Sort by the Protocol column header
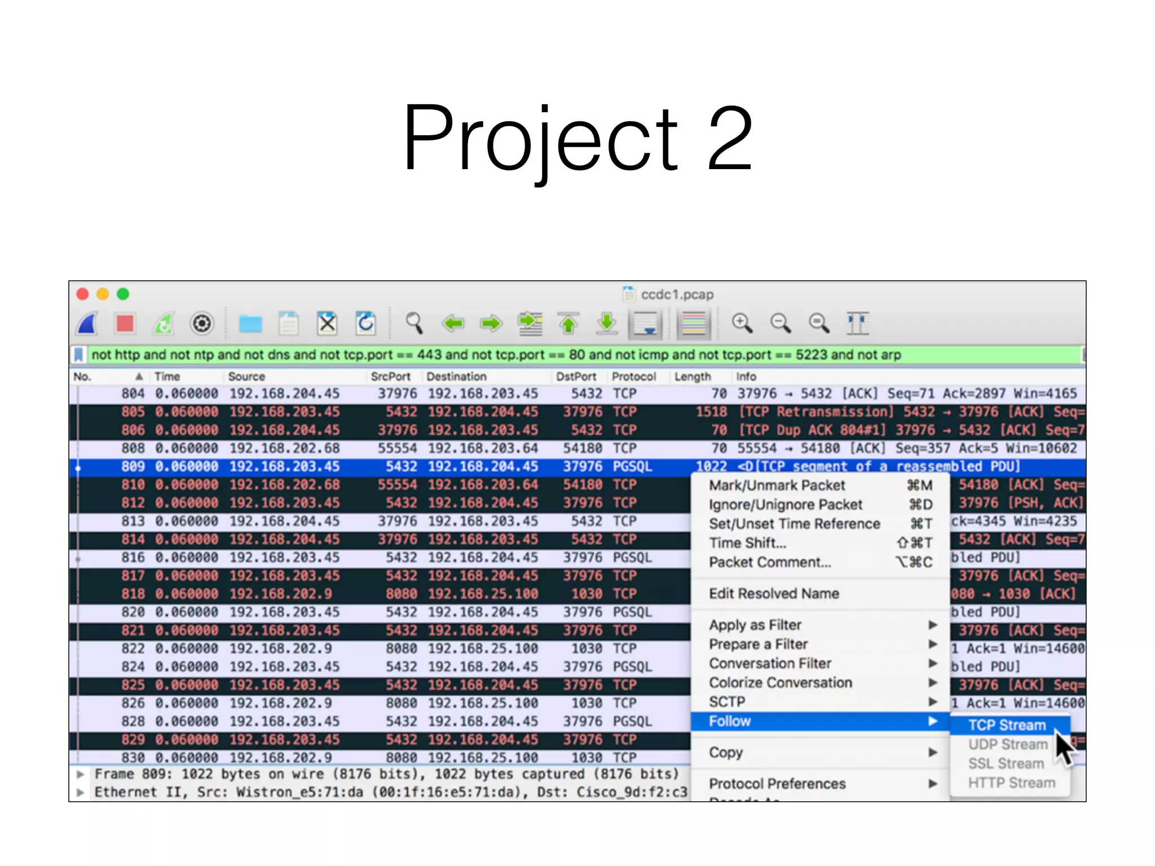 click(x=633, y=377)
